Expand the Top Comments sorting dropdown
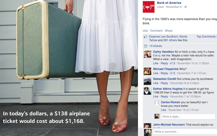Image resolution: width=217 pixels, height=136 pixels. pos(207,37)
